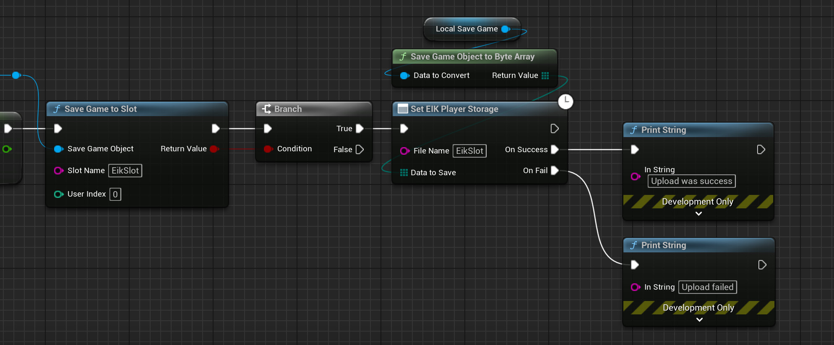This screenshot has width=834, height=345.
Task: Click the On Success execution pin
Action: pyautogui.click(x=554, y=150)
